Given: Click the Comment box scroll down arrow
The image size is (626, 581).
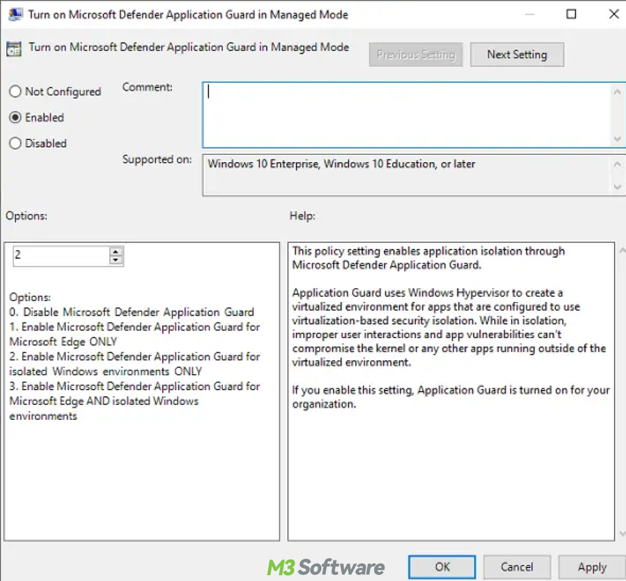Looking at the screenshot, I should [x=618, y=139].
